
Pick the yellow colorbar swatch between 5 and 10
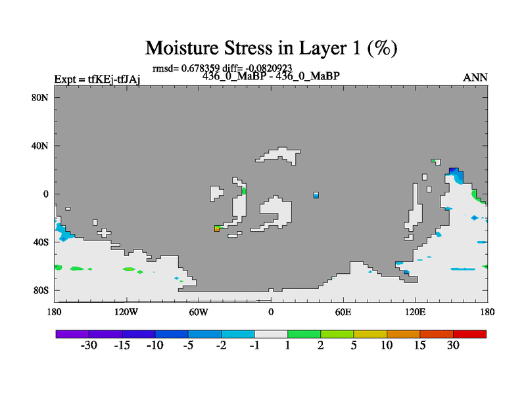point(370,334)
